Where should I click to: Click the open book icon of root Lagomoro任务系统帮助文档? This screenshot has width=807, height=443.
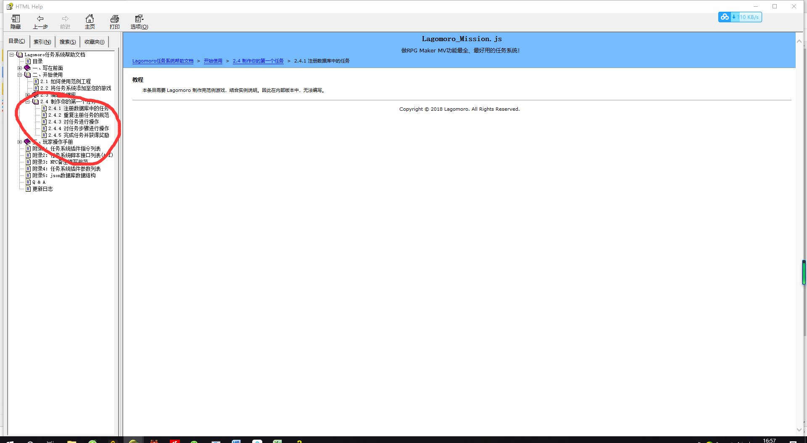pyautogui.click(x=20, y=55)
